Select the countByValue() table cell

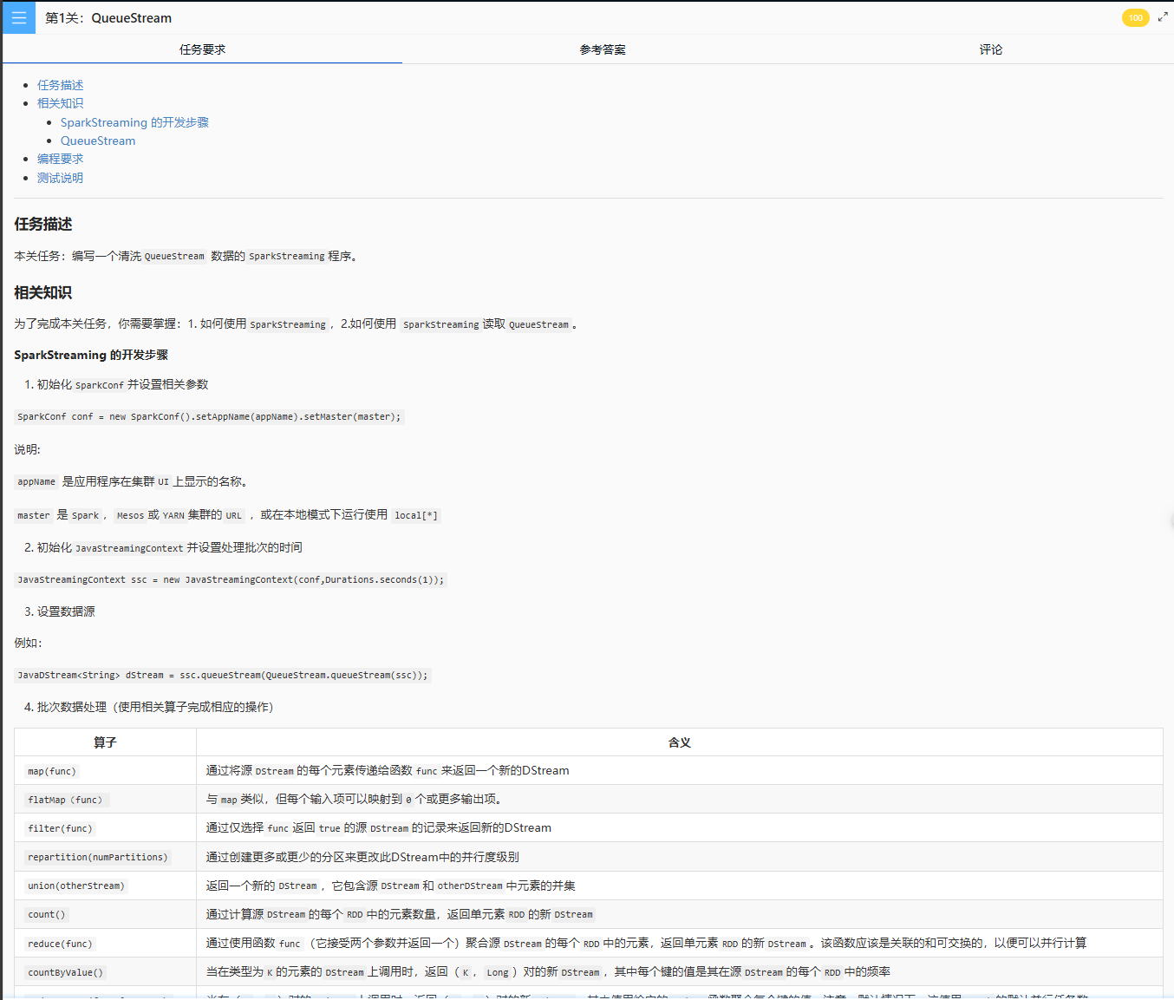point(65,972)
